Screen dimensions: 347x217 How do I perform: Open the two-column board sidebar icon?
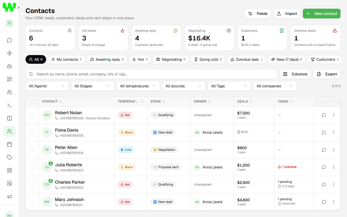(9, 118)
